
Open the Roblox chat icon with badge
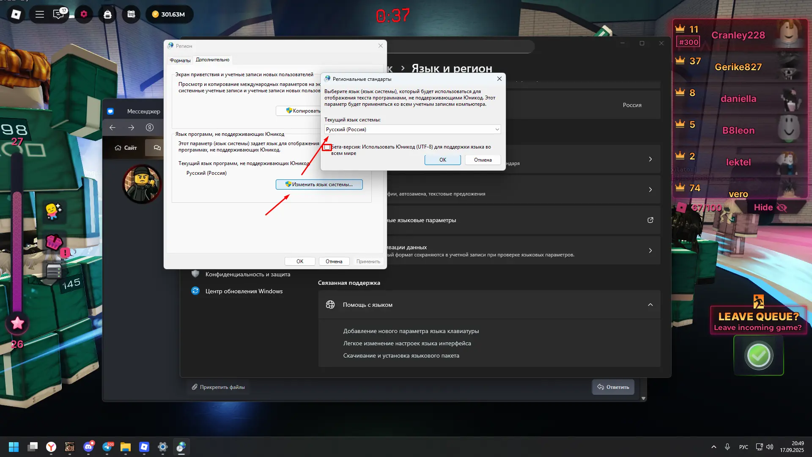[x=58, y=14]
